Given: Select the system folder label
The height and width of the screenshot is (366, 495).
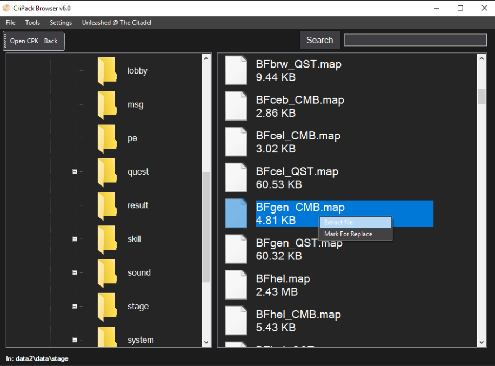Looking at the screenshot, I should pos(141,340).
